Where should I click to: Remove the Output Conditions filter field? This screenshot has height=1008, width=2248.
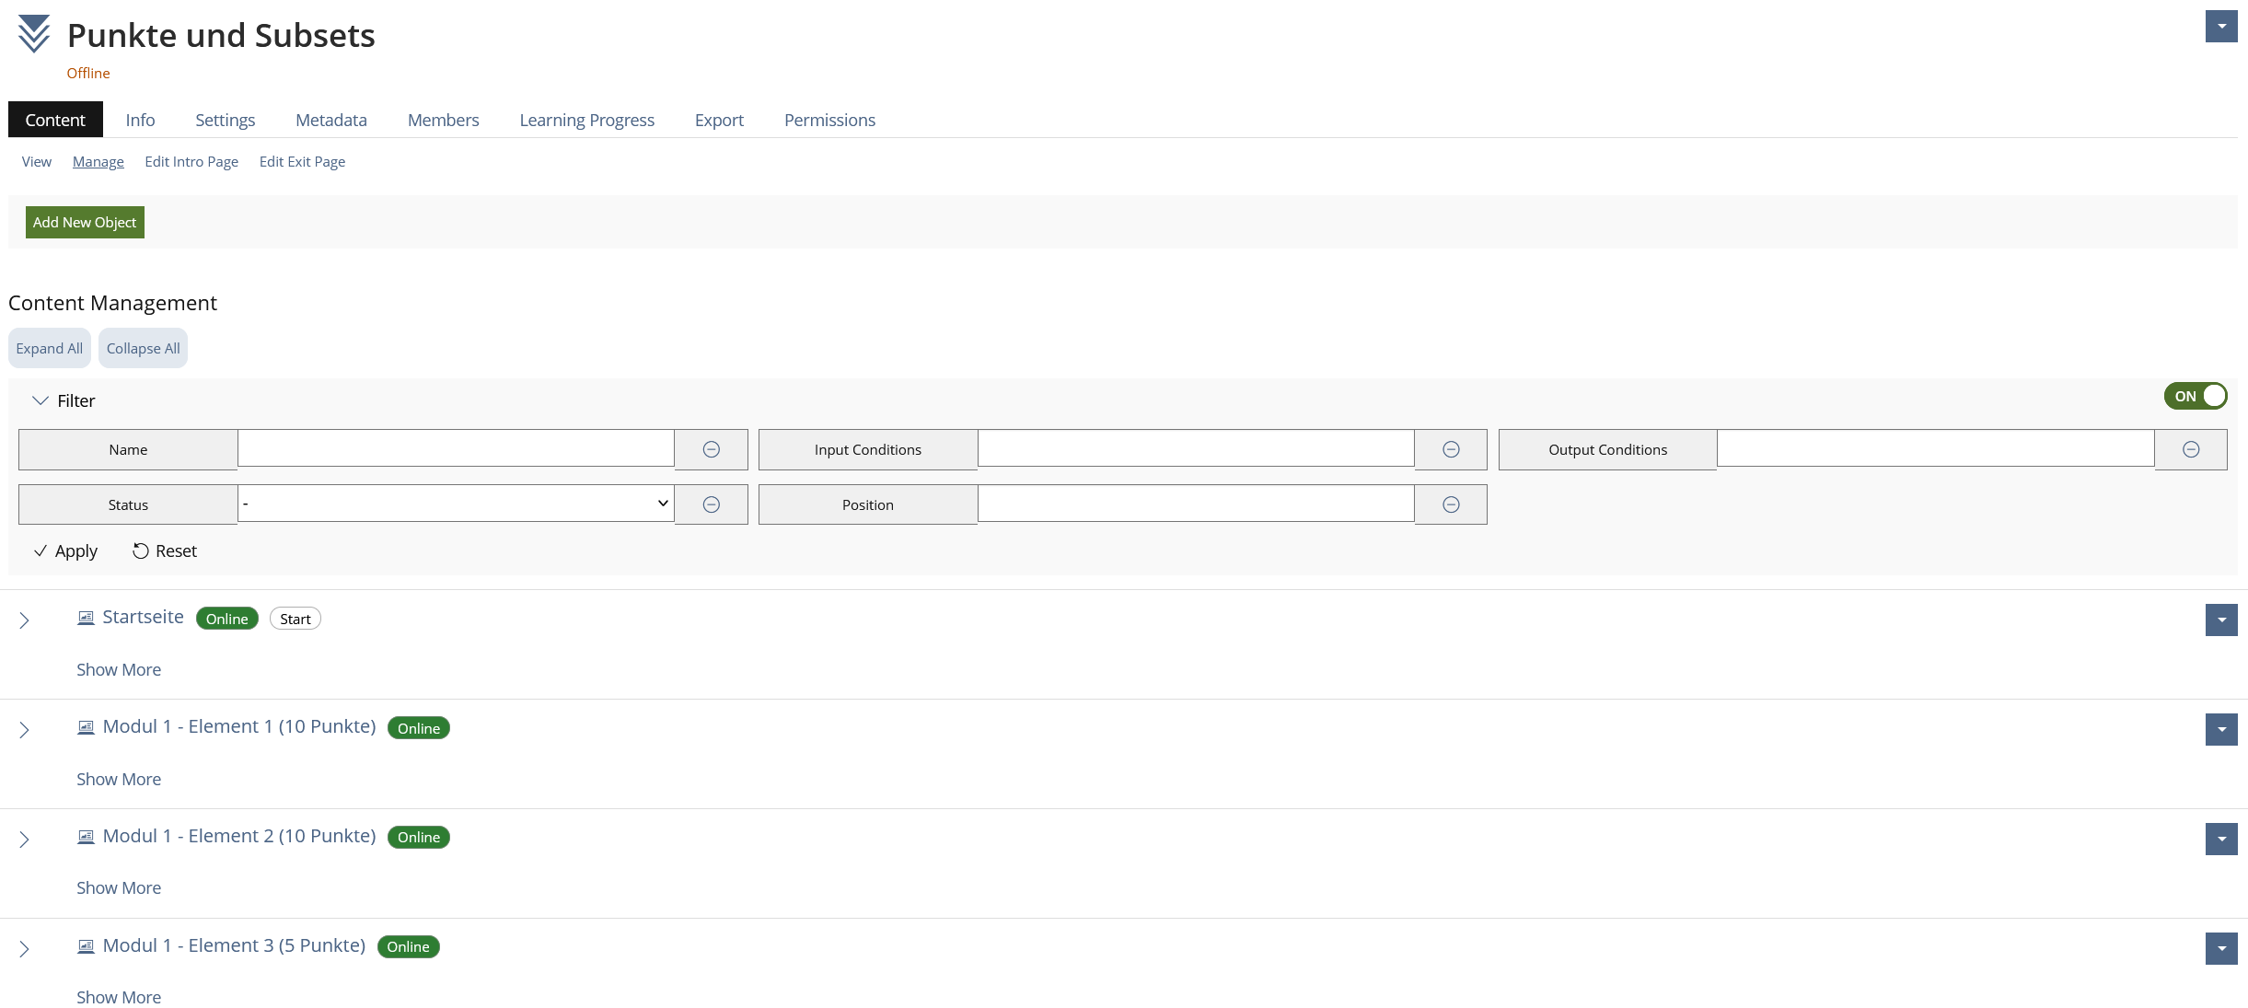(2191, 449)
